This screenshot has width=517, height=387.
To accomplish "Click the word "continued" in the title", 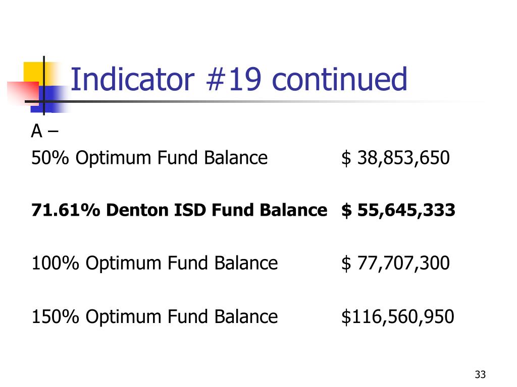I will coord(339,80).
